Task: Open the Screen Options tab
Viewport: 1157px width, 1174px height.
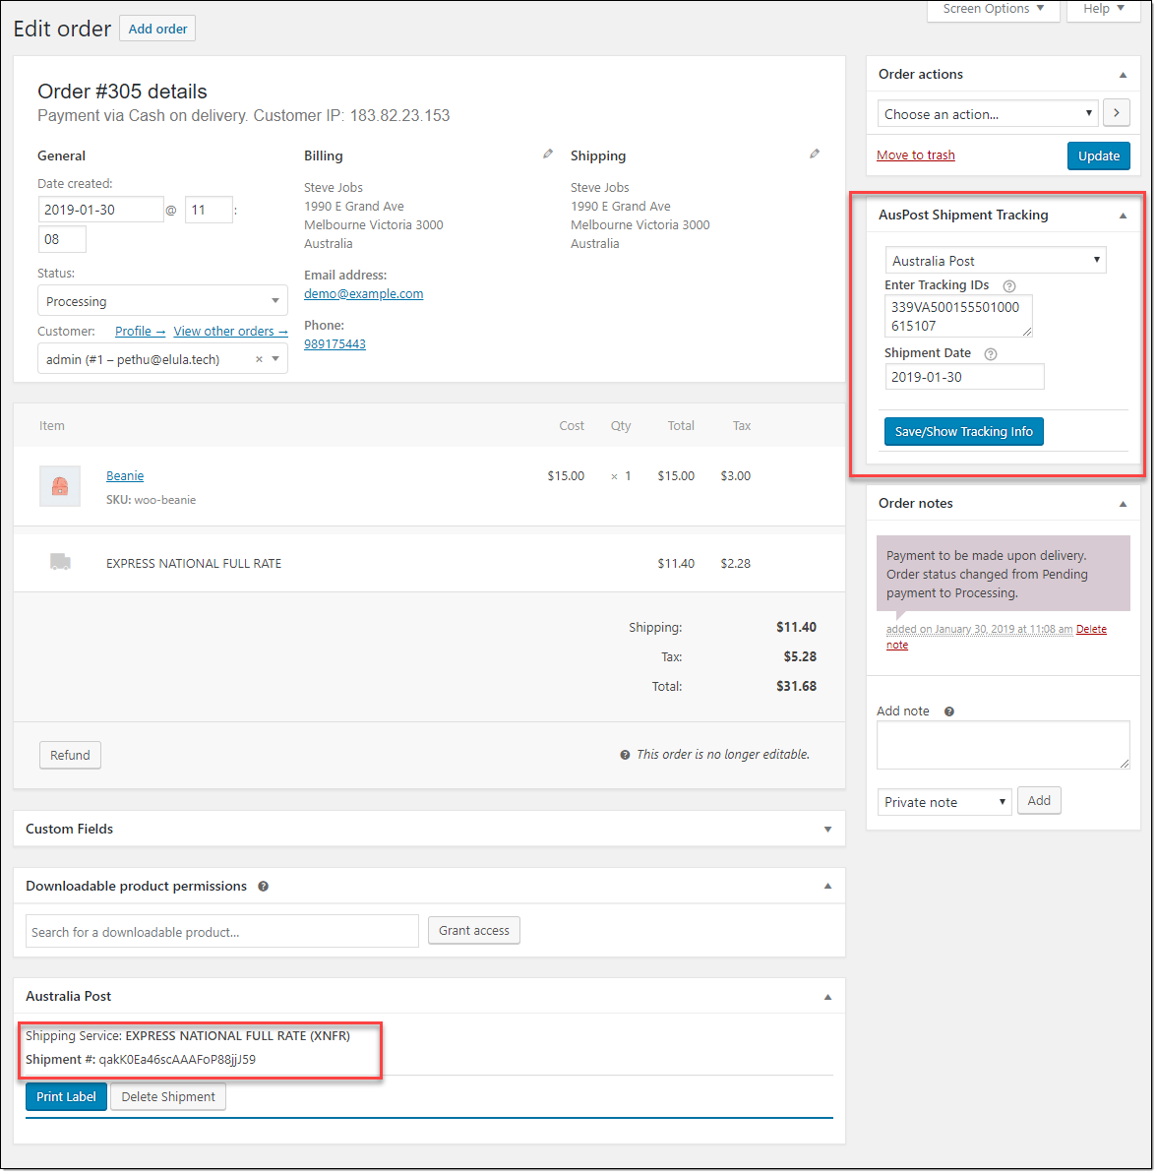Action: [x=993, y=9]
